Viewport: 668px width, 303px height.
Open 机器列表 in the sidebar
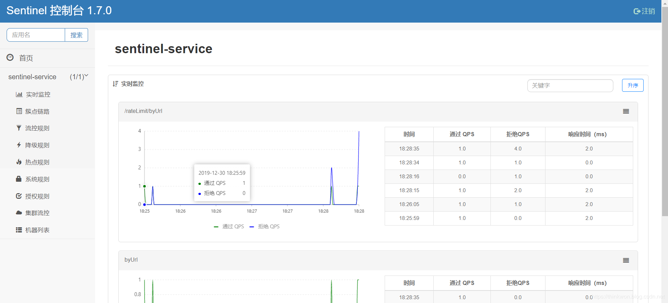pyautogui.click(x=37, y=230)
